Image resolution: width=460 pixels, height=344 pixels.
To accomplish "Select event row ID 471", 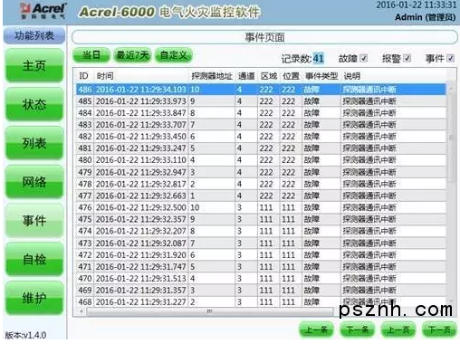I will click(x=261, y=266).
